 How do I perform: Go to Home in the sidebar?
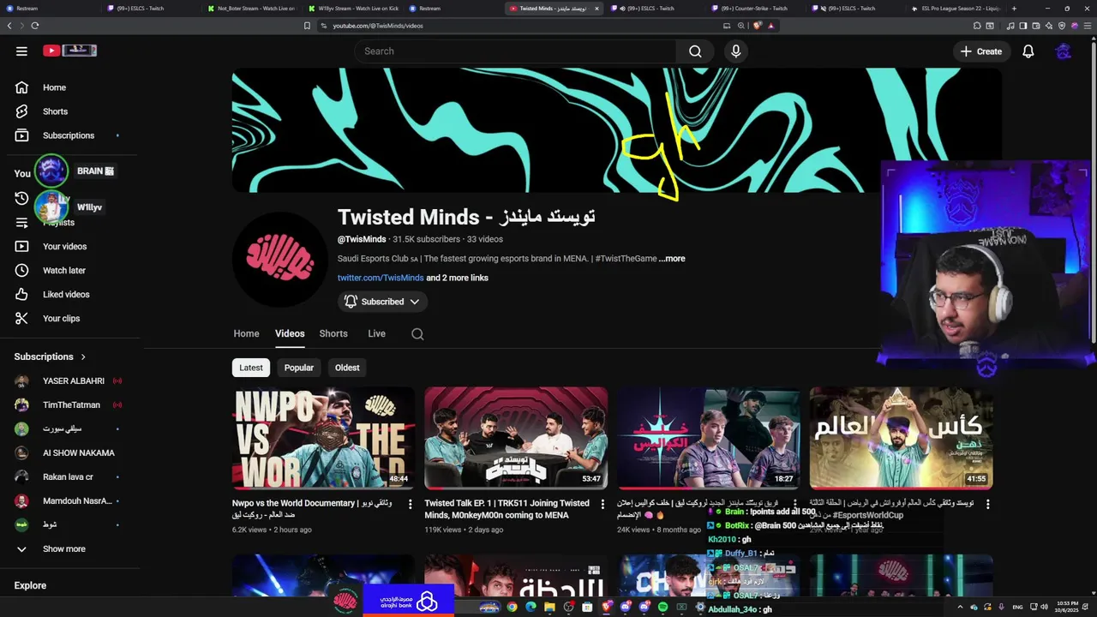click(54, 87)
